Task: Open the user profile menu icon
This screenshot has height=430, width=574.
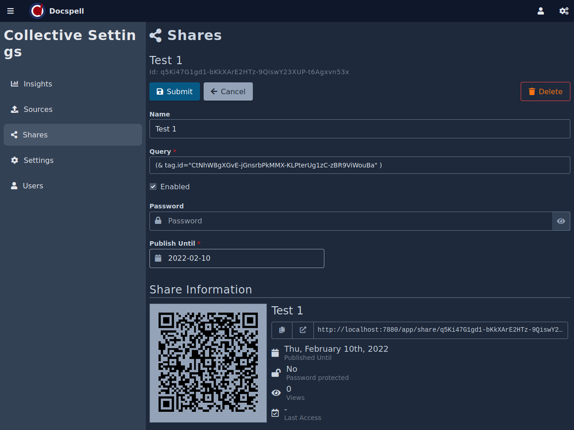Action: (x=541, y=11)
